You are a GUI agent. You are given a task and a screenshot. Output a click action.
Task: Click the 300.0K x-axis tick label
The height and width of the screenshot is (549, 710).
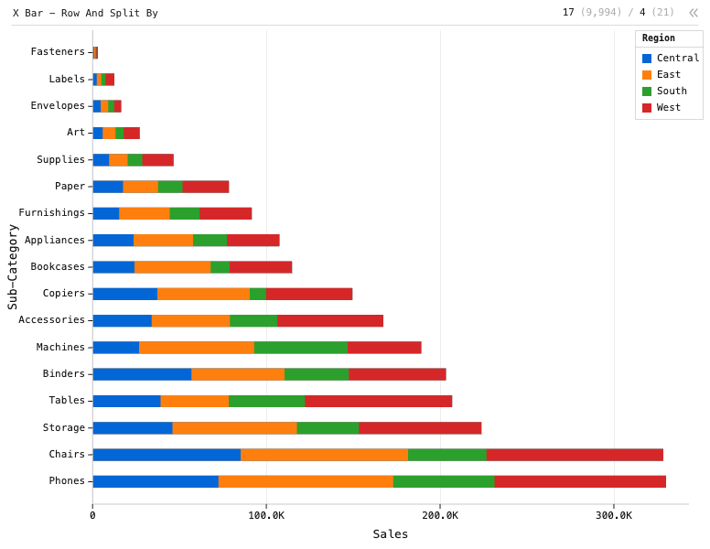614,515
